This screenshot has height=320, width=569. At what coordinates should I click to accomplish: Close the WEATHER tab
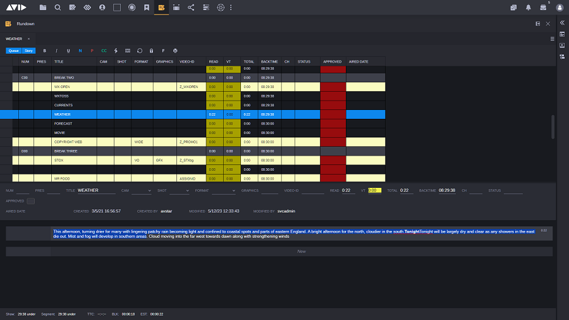coord(28,39)
